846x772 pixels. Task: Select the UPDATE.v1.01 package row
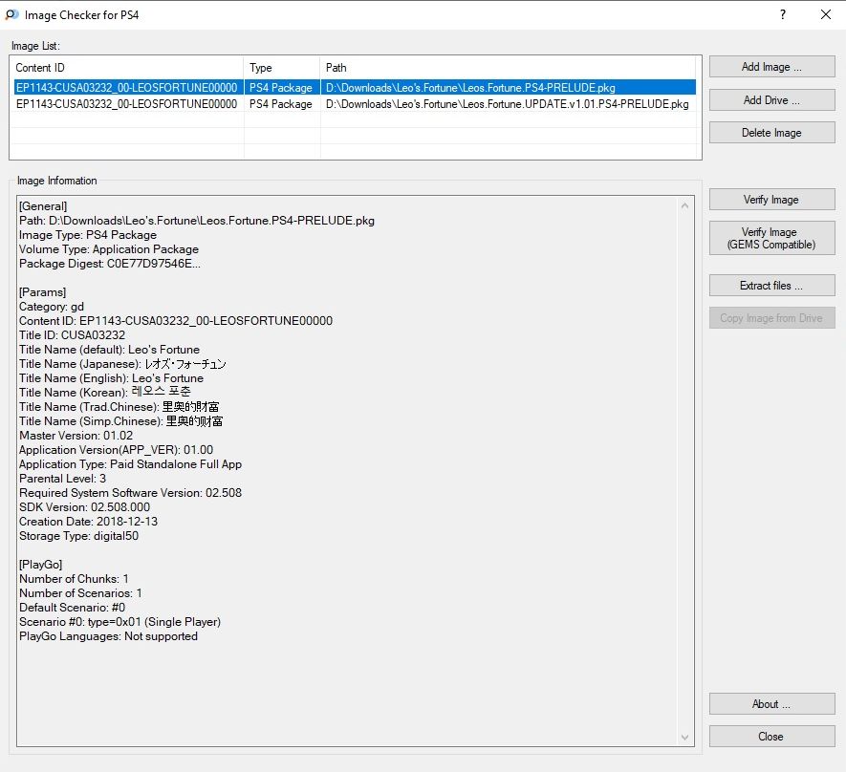point(355,104)
